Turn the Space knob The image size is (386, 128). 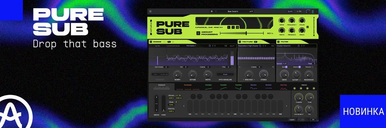(x=302, y=30)
